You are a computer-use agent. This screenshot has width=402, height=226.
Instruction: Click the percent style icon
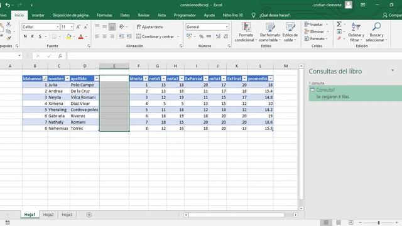(201, 36)
